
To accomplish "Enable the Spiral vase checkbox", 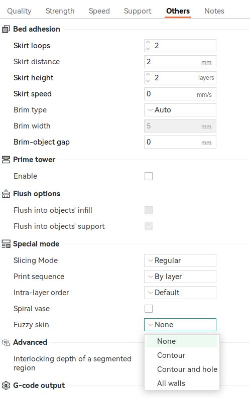I will (149, 309).
